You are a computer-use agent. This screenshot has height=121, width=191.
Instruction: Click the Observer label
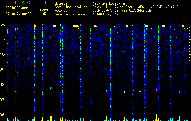tap(62, 3)
